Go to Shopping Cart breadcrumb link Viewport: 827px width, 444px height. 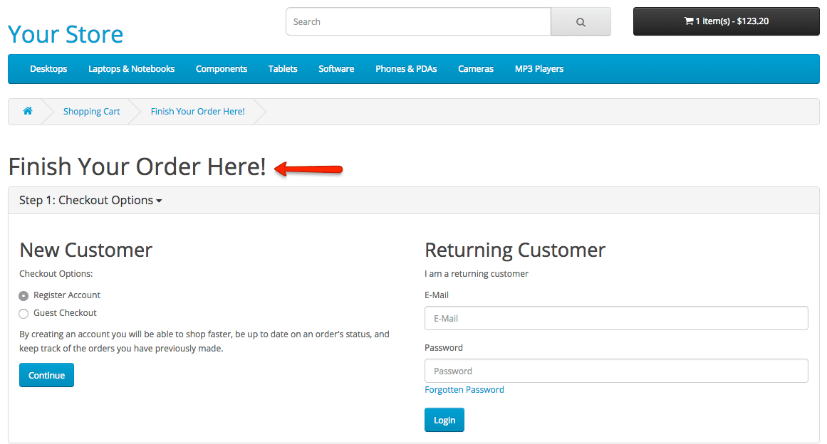92,111
